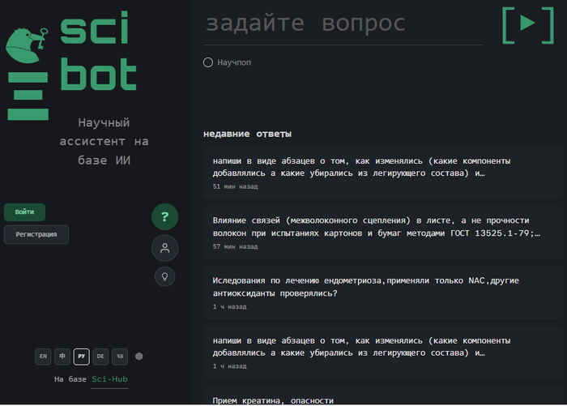Click the недавние ответы heading
Viewport: 567px width, 406px height.
(247, 134)
